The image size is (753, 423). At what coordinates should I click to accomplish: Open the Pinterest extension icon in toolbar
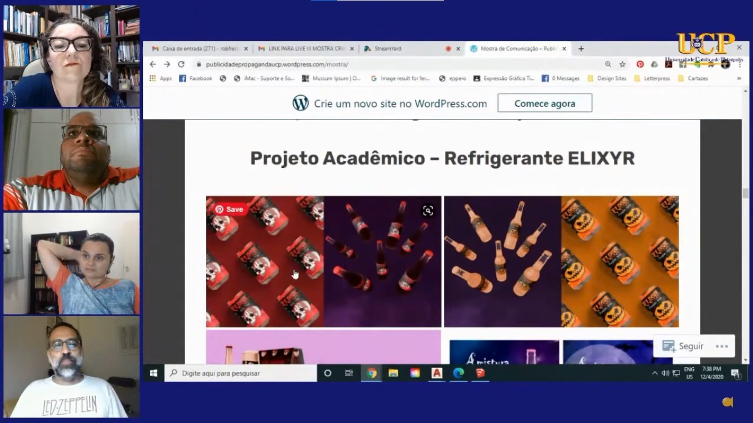[640, 64]
